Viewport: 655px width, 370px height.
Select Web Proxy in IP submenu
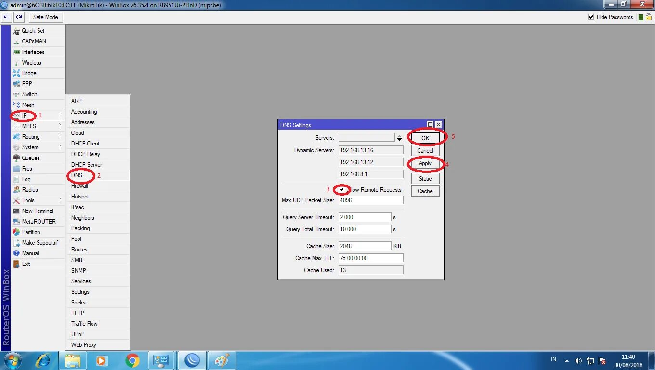(x=98, y=344)
